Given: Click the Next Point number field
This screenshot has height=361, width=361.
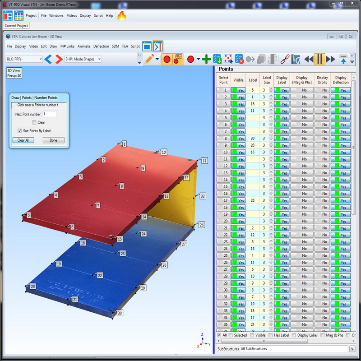Looking at the screenshot, I should click(50, 114).
